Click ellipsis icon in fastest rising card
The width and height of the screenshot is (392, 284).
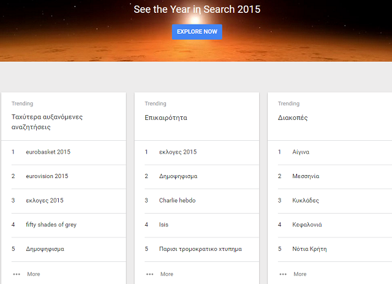click(17, 274)
